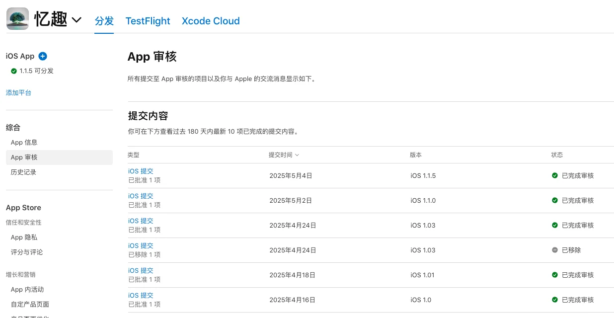Select the App 隐私 sidebar entry

click(24, 237)
